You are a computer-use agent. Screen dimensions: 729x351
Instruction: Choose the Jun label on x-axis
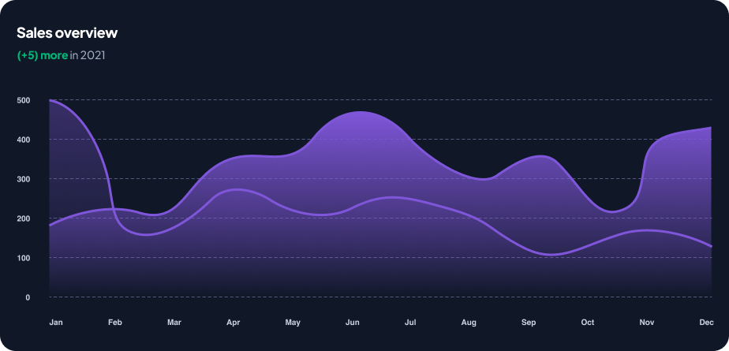[353, 323]
